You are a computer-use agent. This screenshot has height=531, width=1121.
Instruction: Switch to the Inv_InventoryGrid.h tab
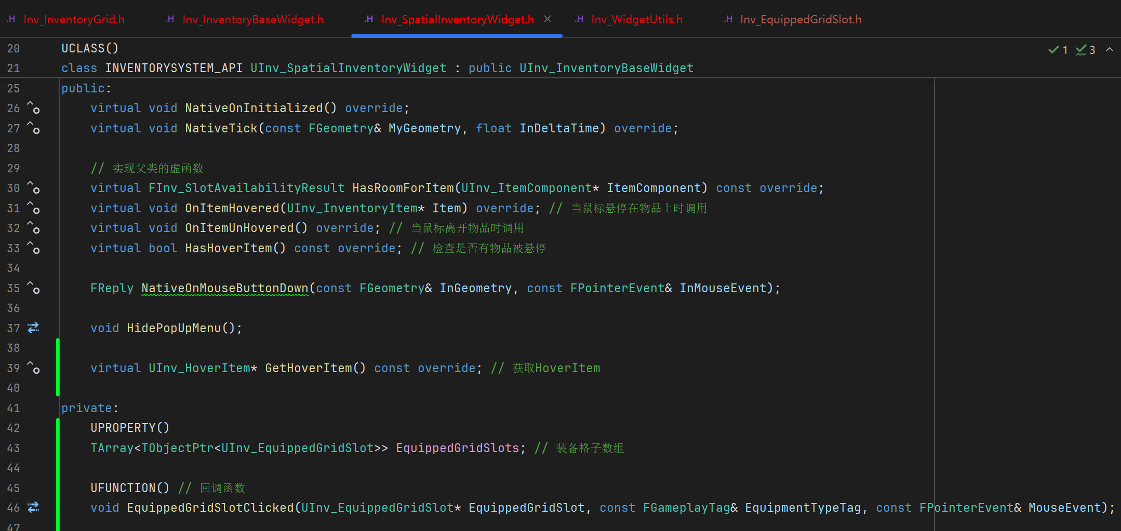(x=74, y=19)
